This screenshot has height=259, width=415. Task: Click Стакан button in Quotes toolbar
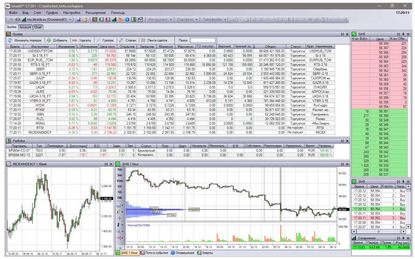coord(128,40)
